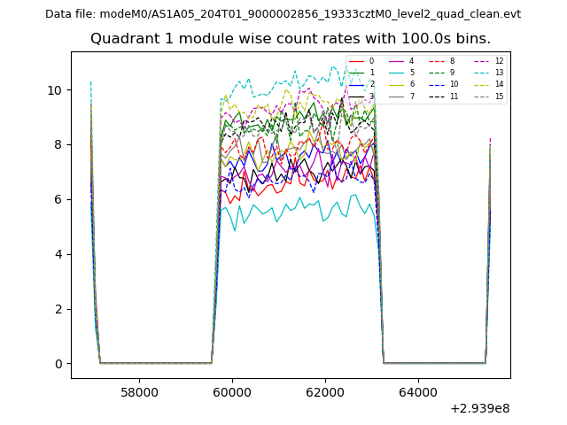
Task: Click the x-axis tick label 58000
Action: [x=139, y=392]
